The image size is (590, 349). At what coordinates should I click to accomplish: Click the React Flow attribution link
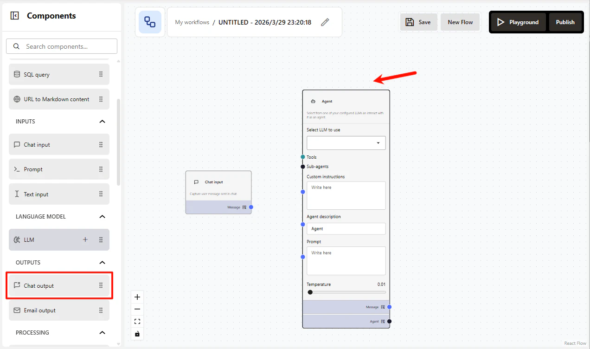click(575, 343)
